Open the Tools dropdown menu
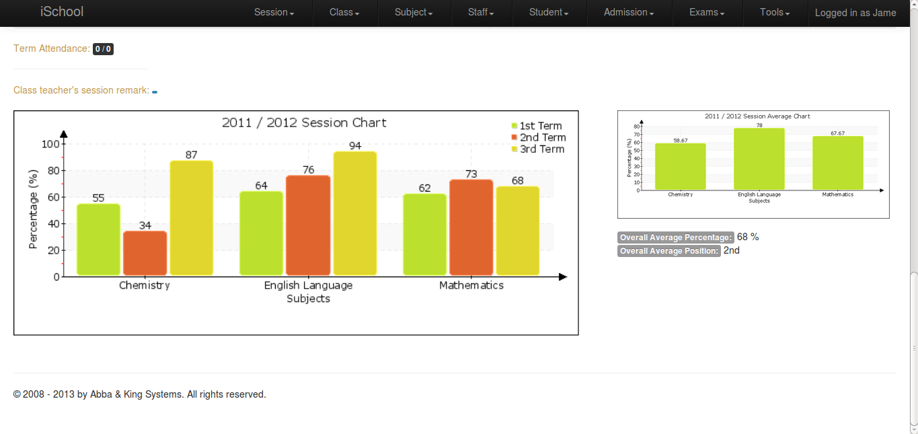This screenshot has height=434, width=918. coord(773,12)
